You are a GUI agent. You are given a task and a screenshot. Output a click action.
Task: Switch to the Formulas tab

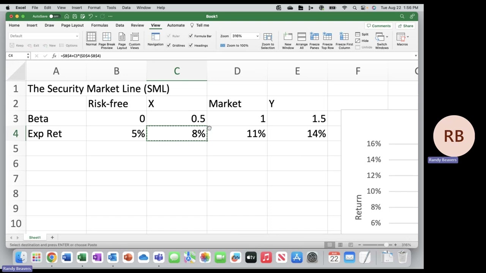99,25
